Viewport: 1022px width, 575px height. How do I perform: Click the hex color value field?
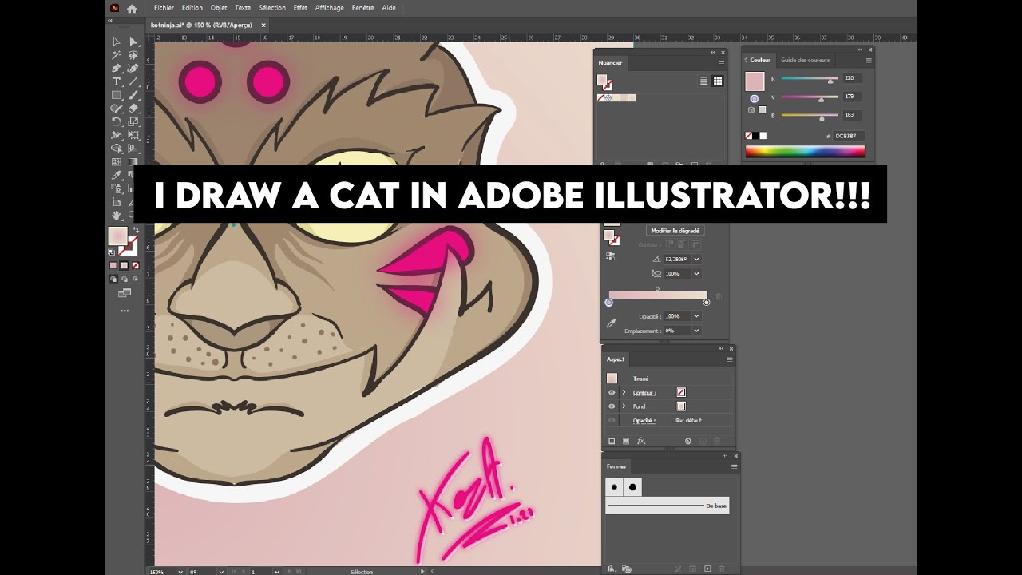pyautogui.click(x=850, y=136)
